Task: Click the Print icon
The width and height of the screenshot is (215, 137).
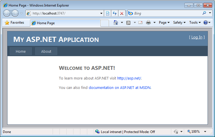Action: (x=148, y=23)
